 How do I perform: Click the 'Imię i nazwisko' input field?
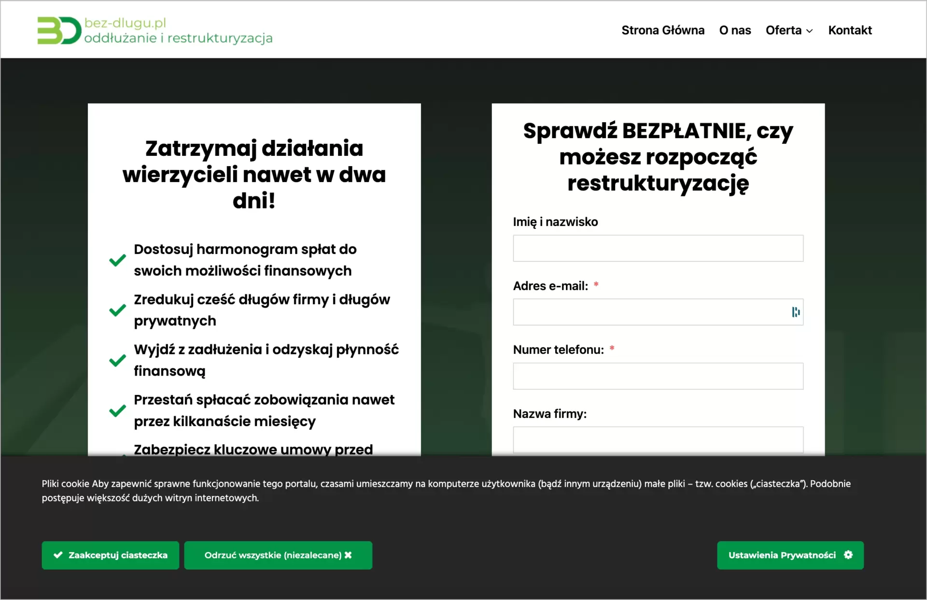coord(658,248)
